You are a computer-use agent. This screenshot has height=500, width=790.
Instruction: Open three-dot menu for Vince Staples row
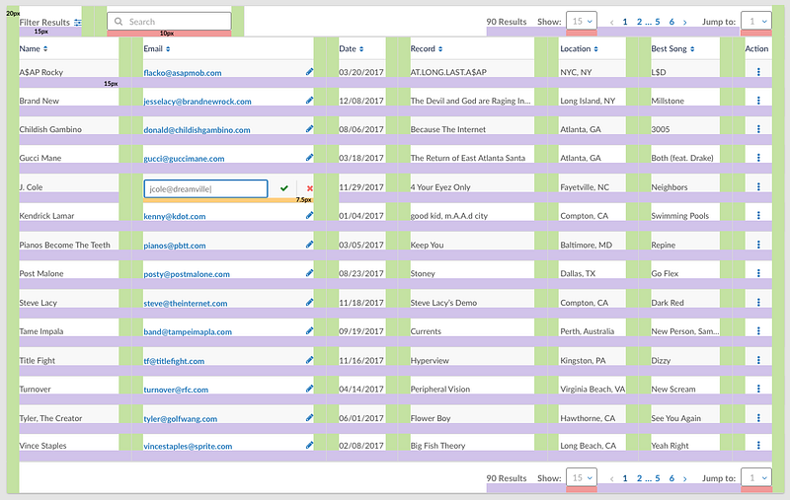click(758, 446)
